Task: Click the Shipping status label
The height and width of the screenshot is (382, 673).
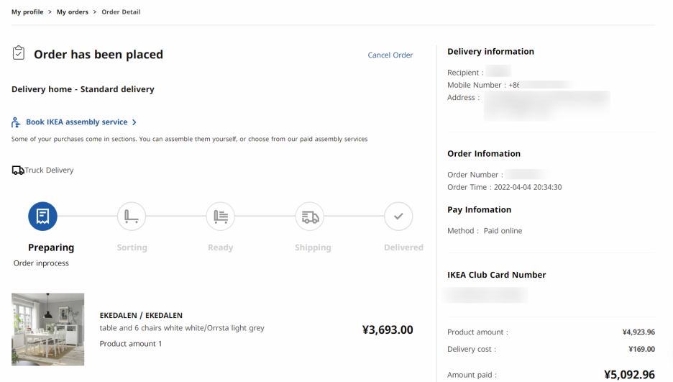Action: point(313,247)
